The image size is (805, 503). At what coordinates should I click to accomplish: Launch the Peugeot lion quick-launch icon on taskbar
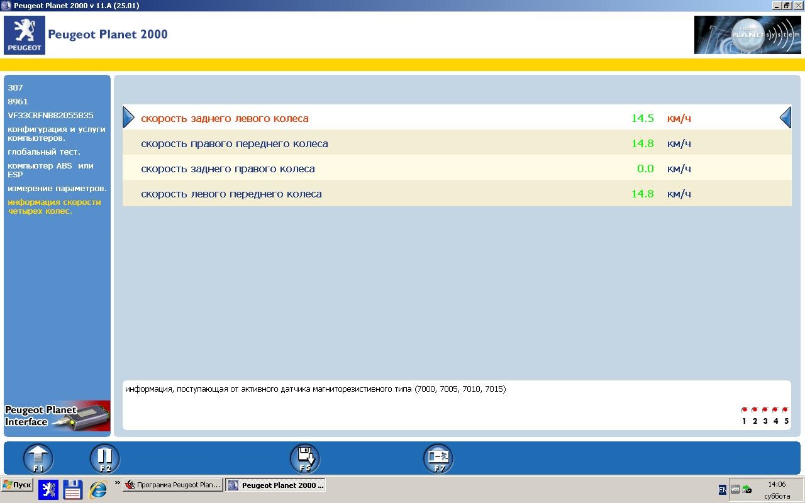point(48,489)
